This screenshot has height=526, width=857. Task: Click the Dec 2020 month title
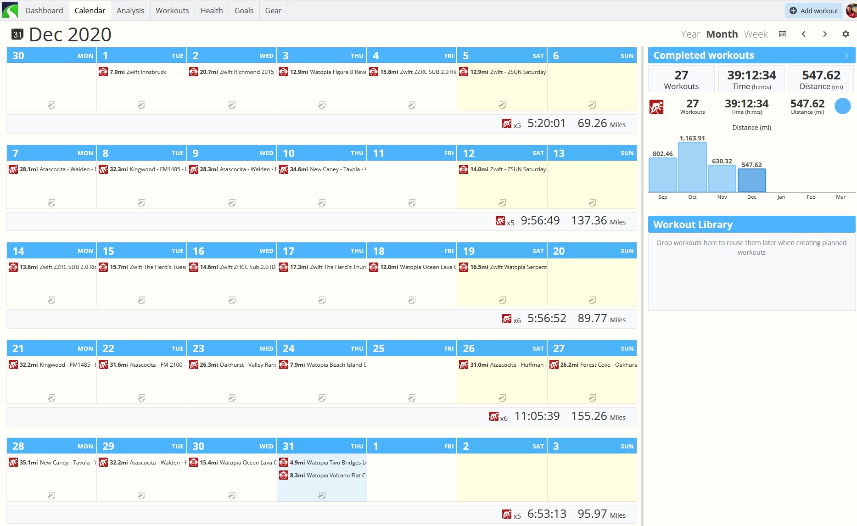pos(70,34)
